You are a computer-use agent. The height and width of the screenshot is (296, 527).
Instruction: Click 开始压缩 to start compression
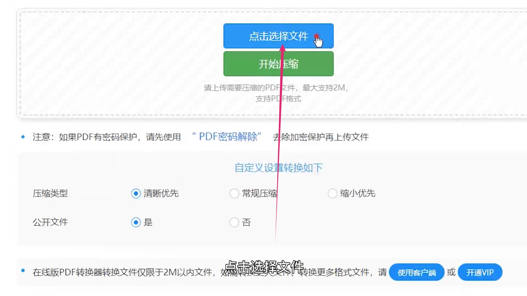(x=278, y=64)
